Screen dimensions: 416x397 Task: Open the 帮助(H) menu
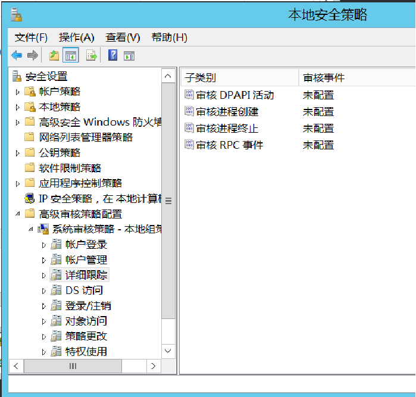pyautogui.click(x=169, y=37)
